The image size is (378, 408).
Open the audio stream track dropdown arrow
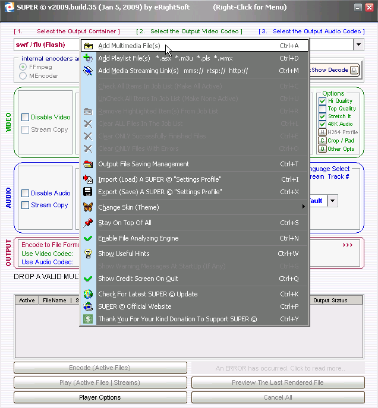pyautogui.click(x=332, y=201)
